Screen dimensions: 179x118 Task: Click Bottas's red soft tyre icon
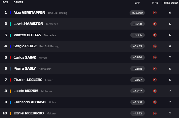(155, 35)
